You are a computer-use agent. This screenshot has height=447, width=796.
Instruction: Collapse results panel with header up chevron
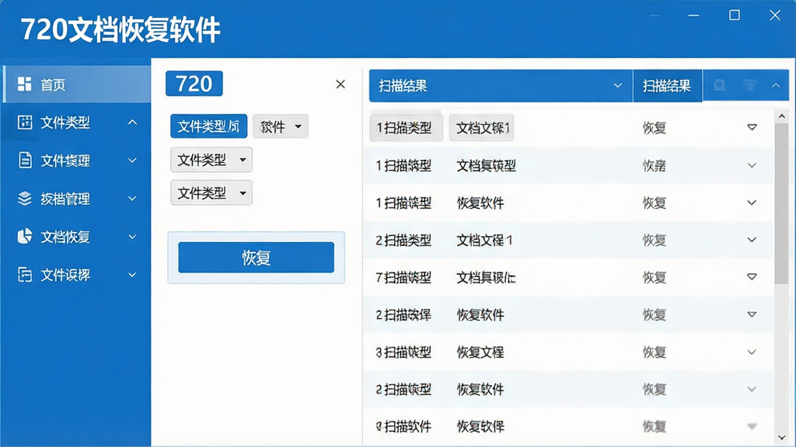pos(776,85)
